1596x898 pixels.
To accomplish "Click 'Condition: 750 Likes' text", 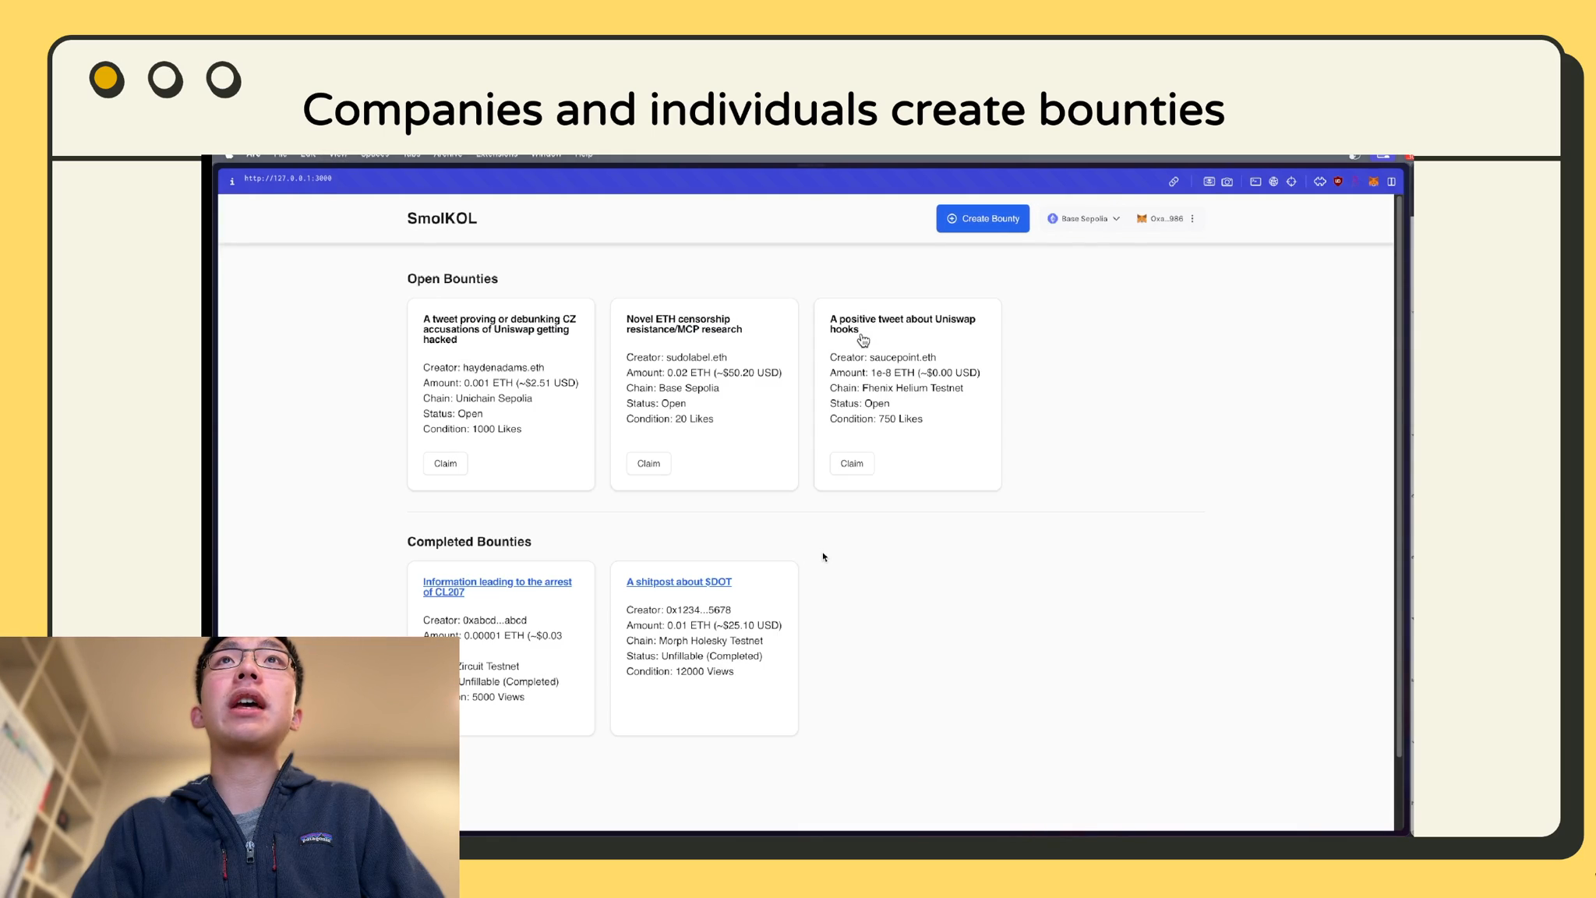I will [876, 419].
